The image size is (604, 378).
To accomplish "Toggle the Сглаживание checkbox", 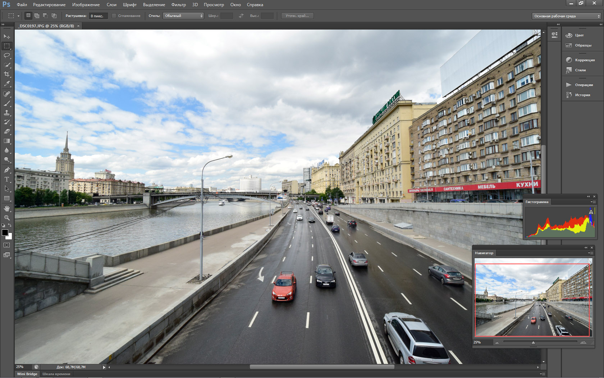I will (x=114, y=16).
